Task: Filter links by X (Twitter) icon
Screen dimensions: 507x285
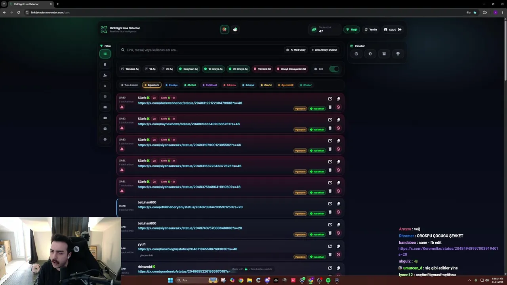Action: tap(105, 86)
